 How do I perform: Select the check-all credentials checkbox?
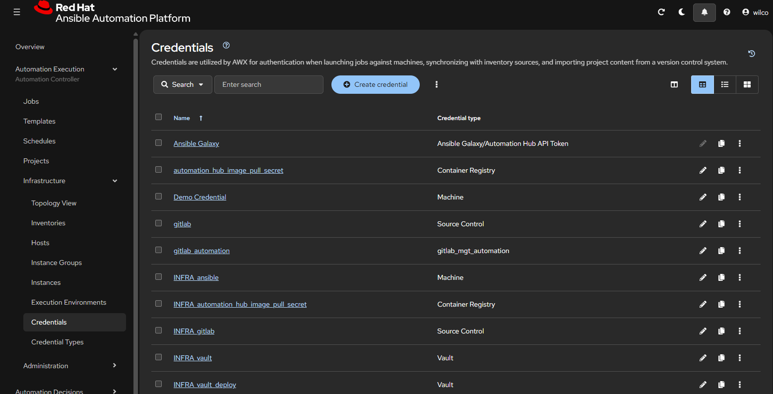[159, 117]
